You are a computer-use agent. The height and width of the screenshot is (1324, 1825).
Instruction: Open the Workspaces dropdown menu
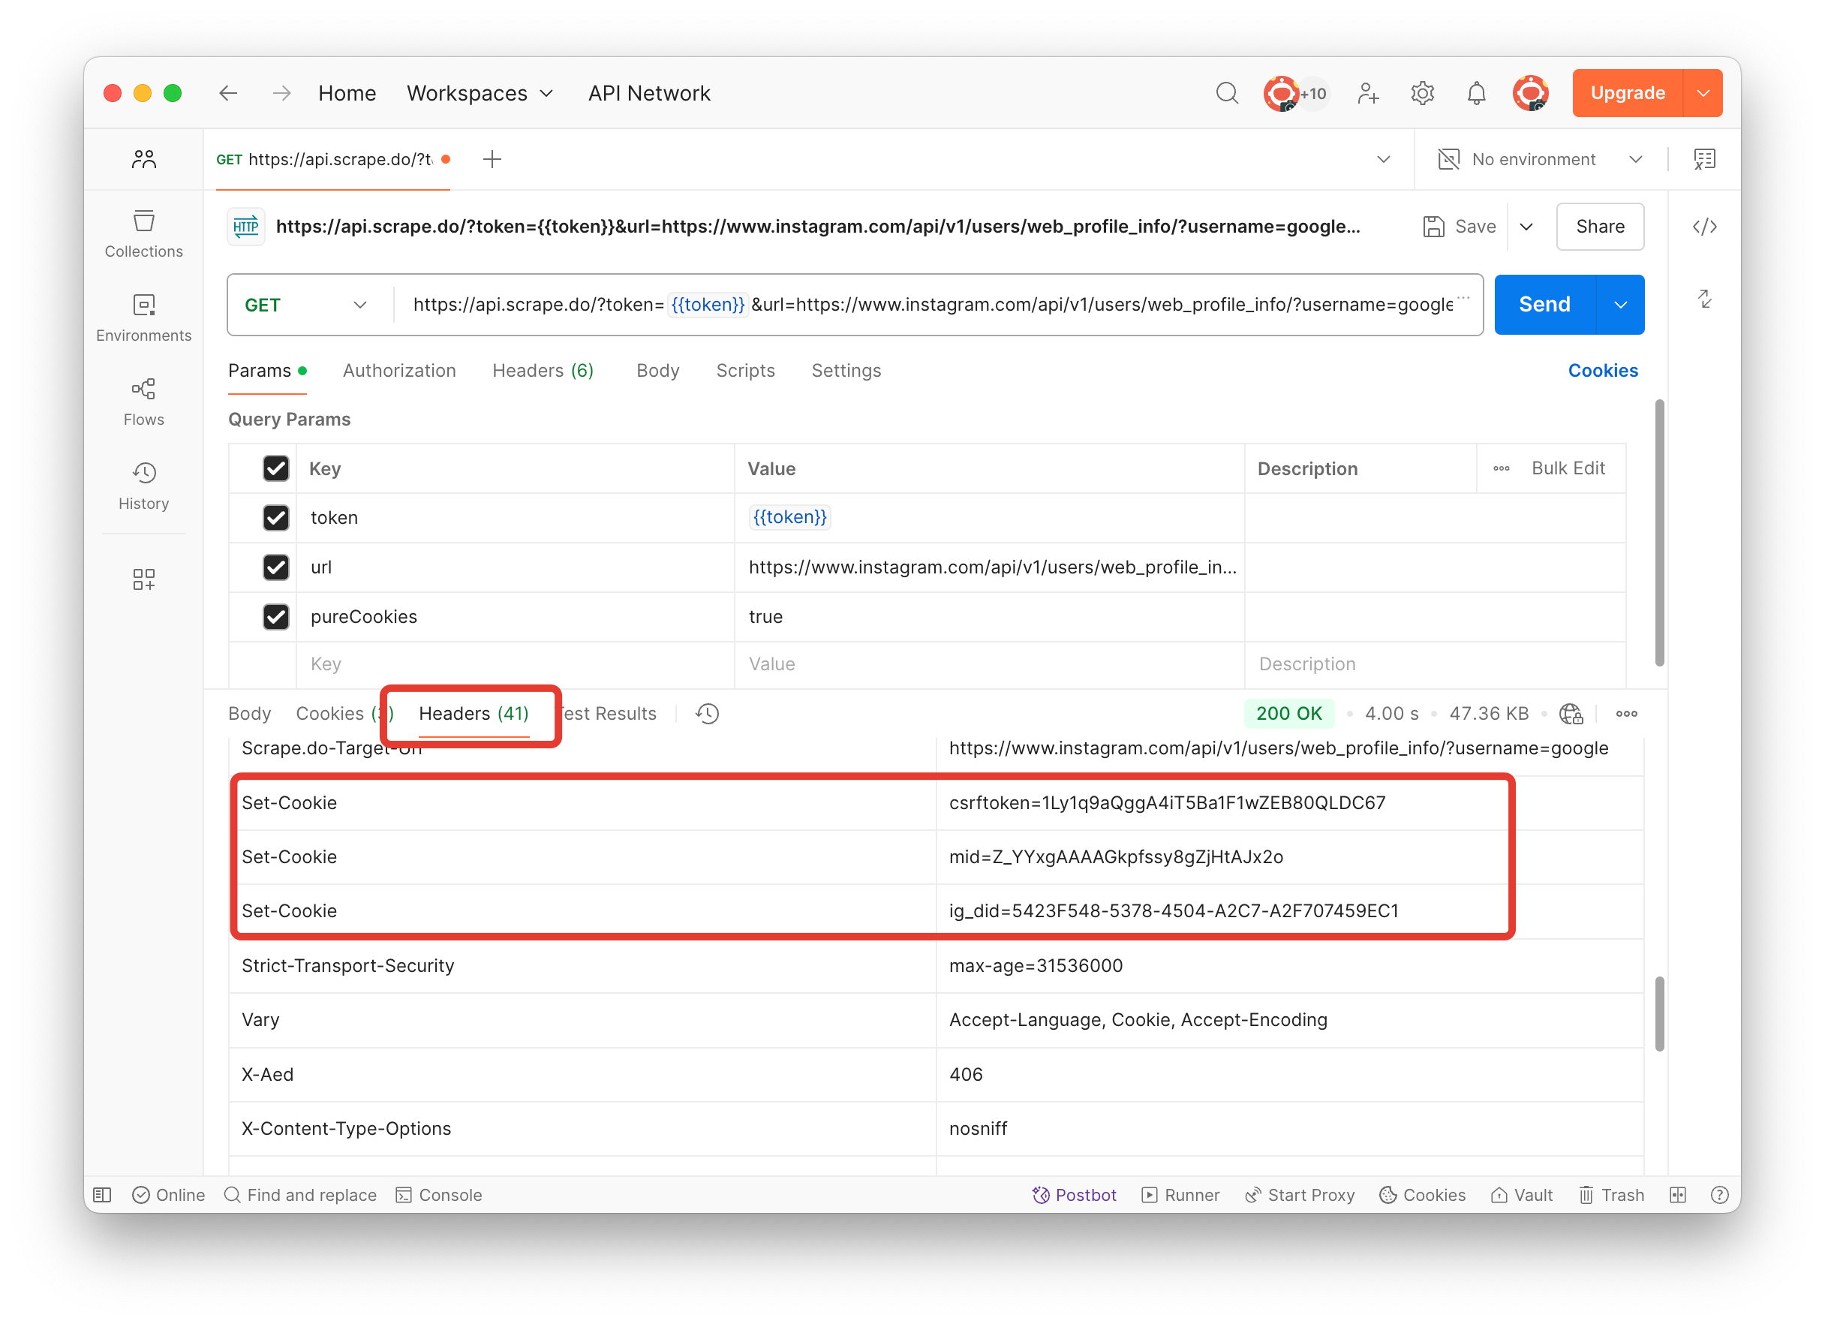click(480, 93)
